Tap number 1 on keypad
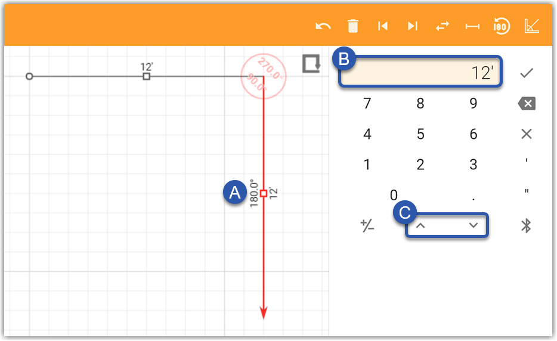This screenshot has width=557, height=341. (x=367, y=165)
